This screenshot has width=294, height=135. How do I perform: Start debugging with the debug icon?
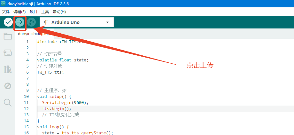[31, 22]
